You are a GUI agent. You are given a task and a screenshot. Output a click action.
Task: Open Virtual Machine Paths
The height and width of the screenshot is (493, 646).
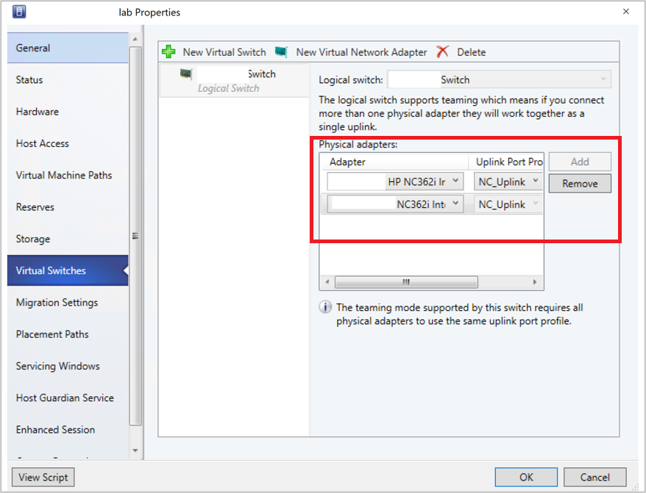(x=68, y=175)
